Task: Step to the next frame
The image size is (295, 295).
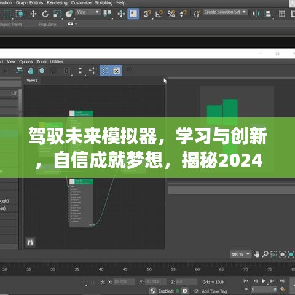Action: (x=272, y=281)
